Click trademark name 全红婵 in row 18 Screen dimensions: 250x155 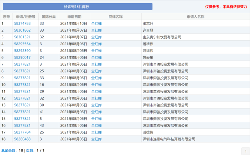click(x=96, y=139)
